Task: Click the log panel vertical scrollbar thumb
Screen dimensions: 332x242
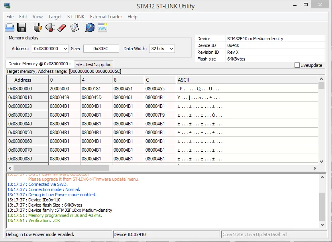Action: click(x=322, y=207)
